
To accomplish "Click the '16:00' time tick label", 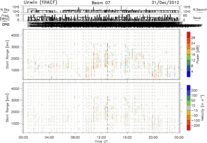I will coord(127,138).
